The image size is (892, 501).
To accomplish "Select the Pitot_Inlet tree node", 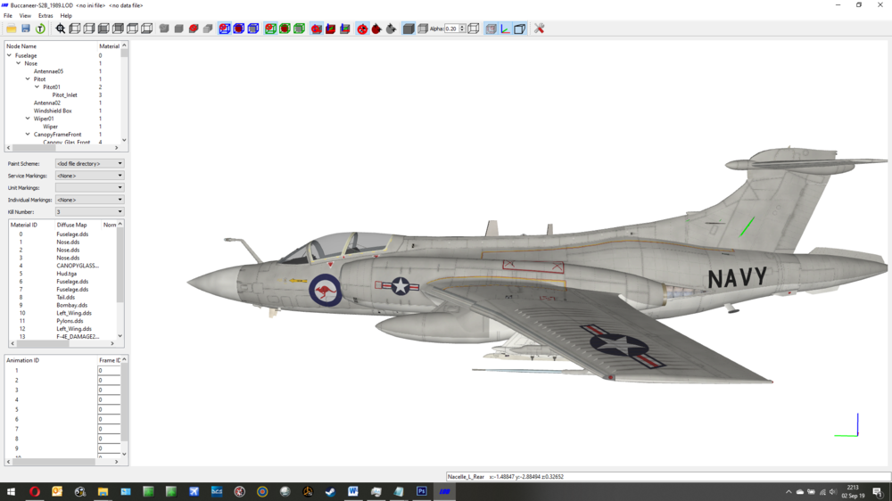I will [64, 95].
